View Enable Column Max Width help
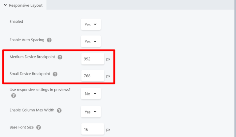The width and height of the screenshot is (236, 137). [59, 110]
